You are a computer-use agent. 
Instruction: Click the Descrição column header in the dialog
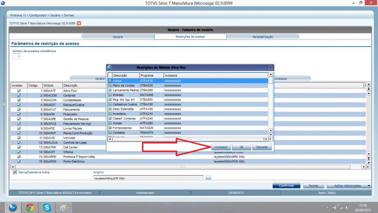click(126, 76)
